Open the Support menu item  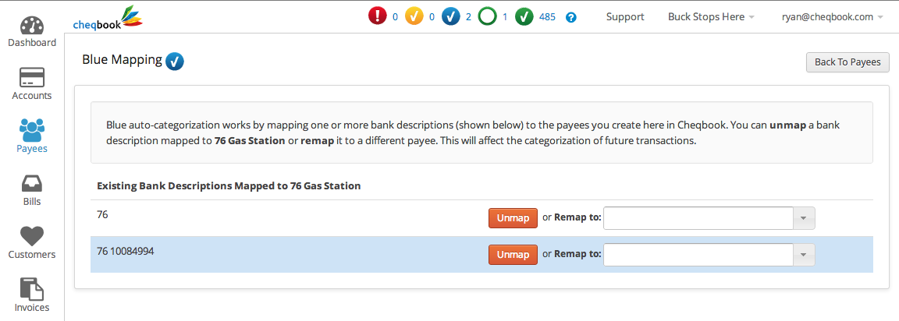click(625, 17)
